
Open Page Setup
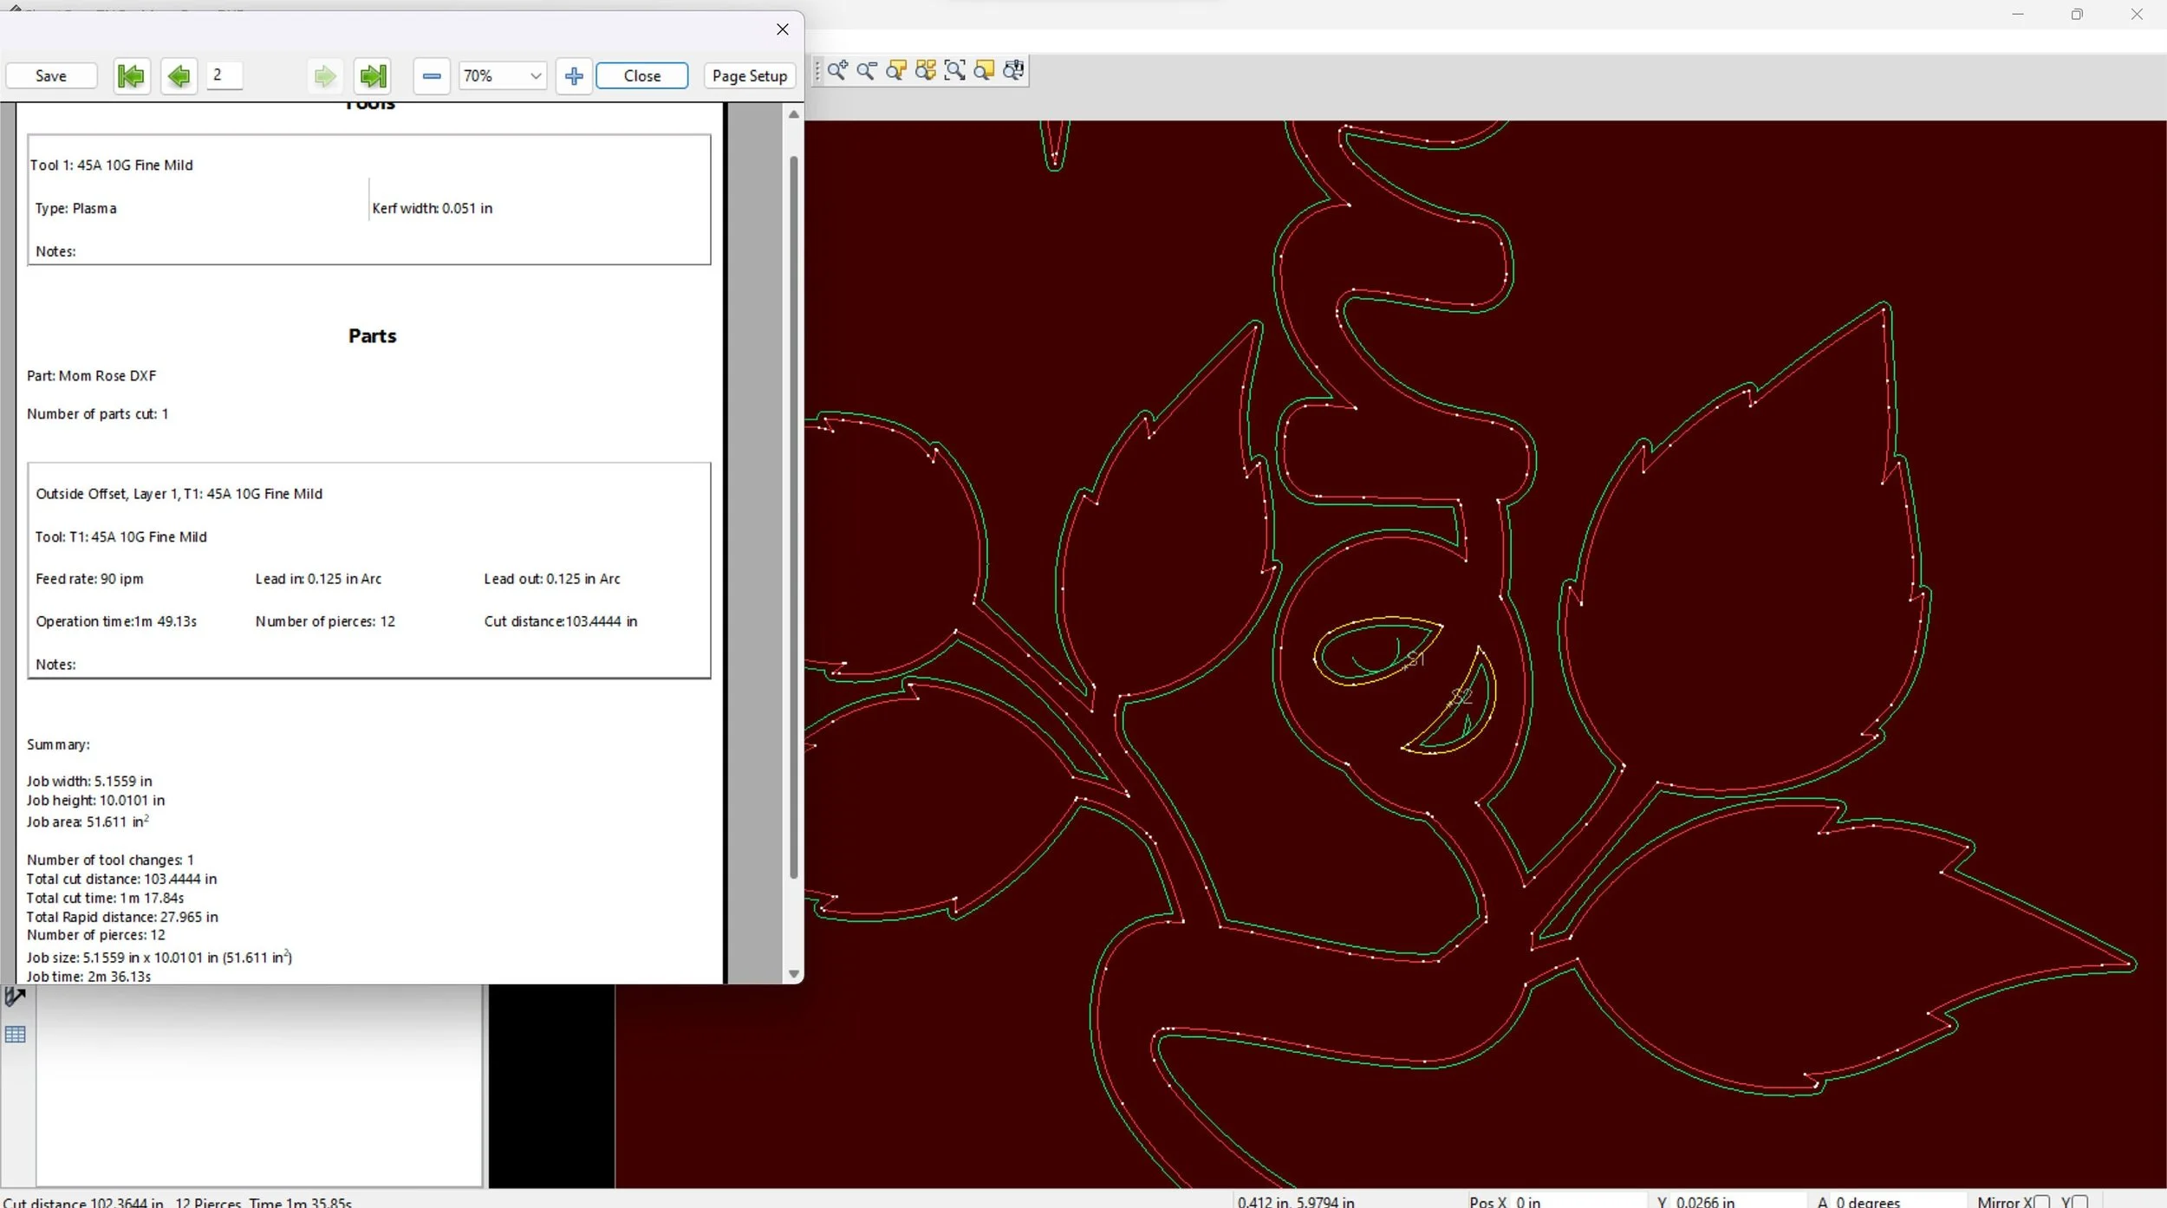coord(749,76)
